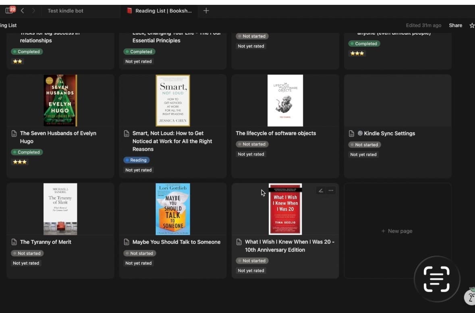Image resolution: width=475 pixels, height=313 pixels.
Task: Create a page with New page button
Action: [x=397, y=231]
